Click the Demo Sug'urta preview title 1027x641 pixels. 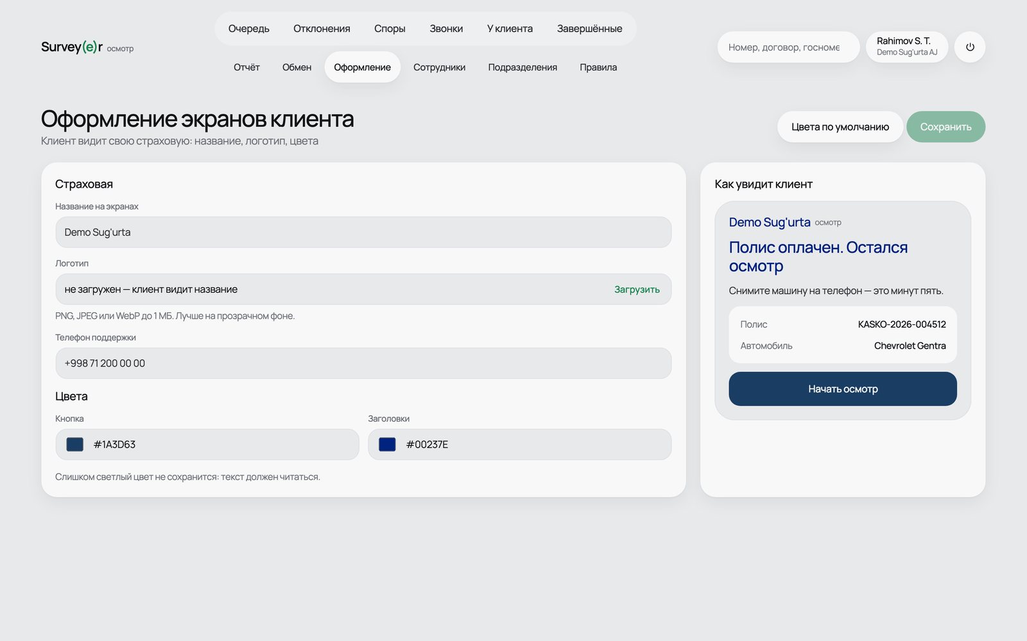tap(770, 222)
